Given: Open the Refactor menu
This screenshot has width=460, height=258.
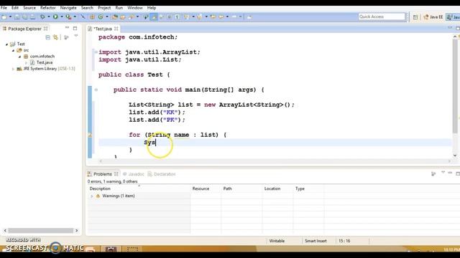Looking at the screenshot, I should (48, 8).
